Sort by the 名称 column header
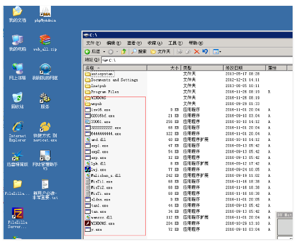The image size is (300, 246). coord(115,68)
